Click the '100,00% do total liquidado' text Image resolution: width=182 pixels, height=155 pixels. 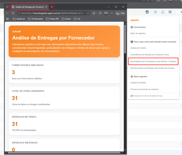click(x=24, y=130)
